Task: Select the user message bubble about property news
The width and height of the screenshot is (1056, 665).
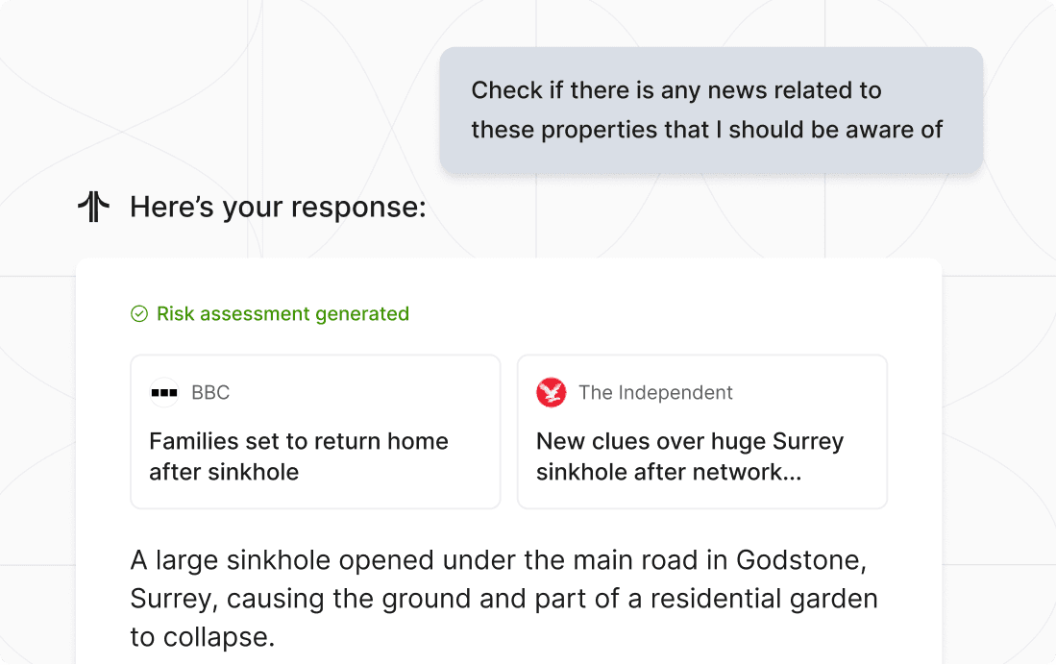Action: tap(711, 110)
